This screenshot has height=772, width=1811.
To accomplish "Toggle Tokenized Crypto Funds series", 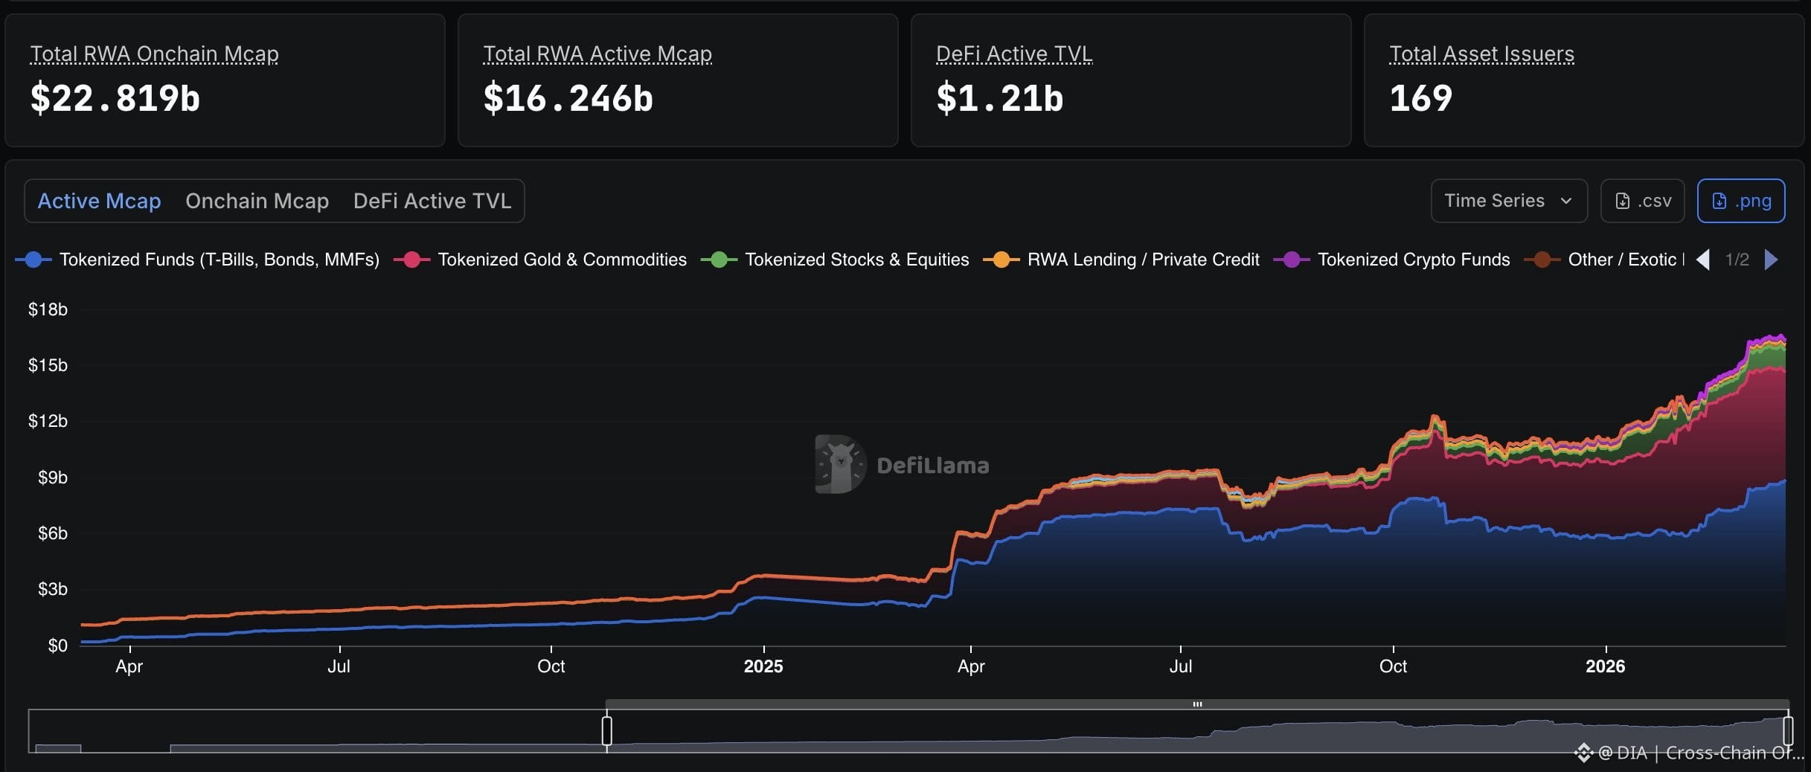I will pos(1392,260).
